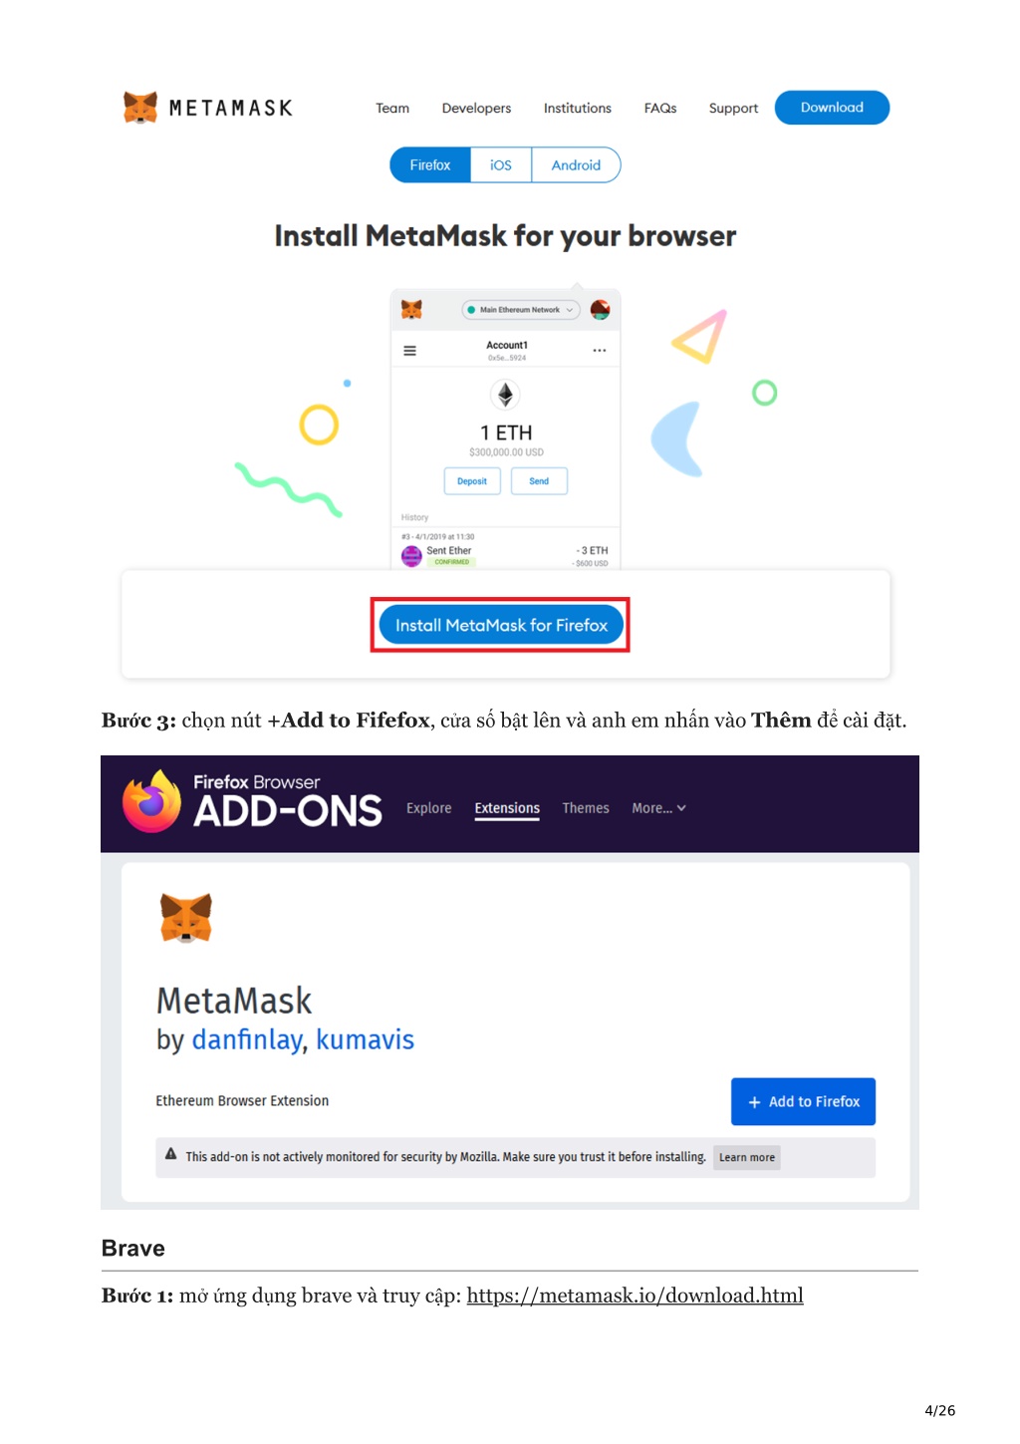Image resolution: width=1020 pixels, height=1444 pixels.
Task: Click the Ethereum diamond icon above balance
Action: click(506, 395)
